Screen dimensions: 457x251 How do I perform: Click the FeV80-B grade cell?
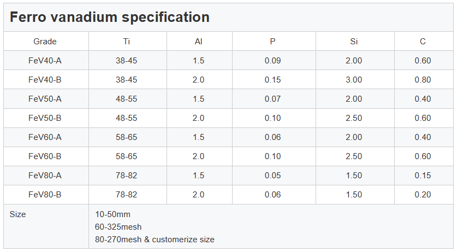pyautogui.click(x=45, y=195)
